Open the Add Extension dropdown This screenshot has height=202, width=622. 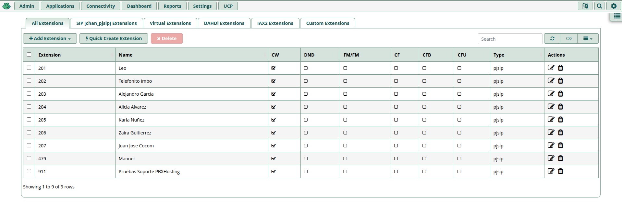tap(50, 38)
